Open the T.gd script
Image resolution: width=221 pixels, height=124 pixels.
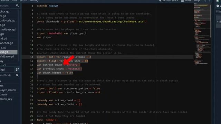2,25
